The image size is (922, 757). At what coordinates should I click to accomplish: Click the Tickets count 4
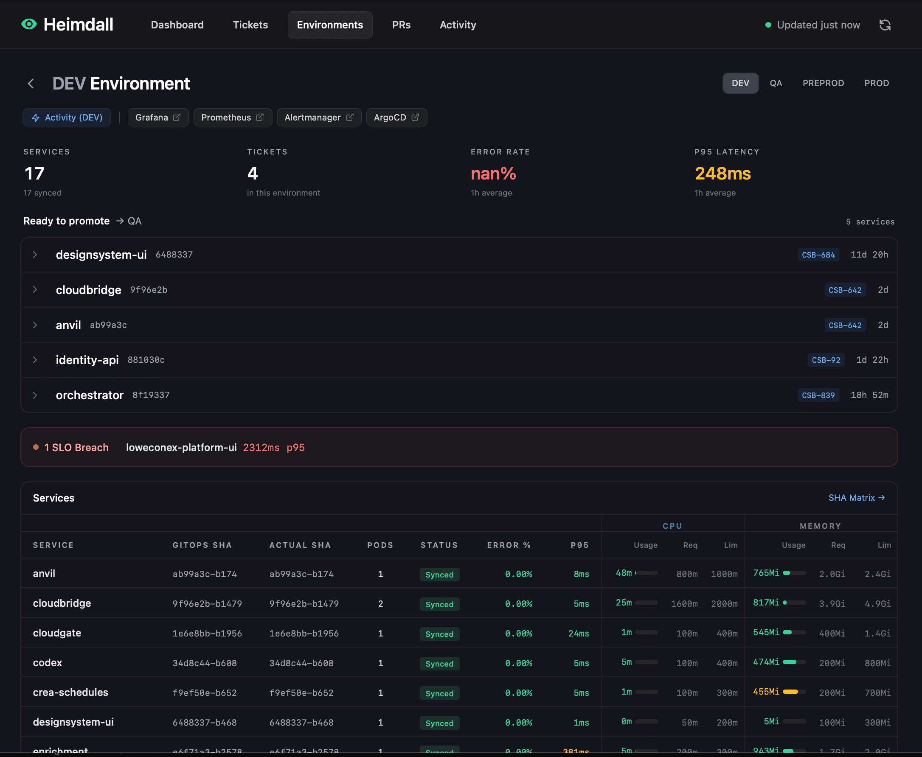click(253, 174)
